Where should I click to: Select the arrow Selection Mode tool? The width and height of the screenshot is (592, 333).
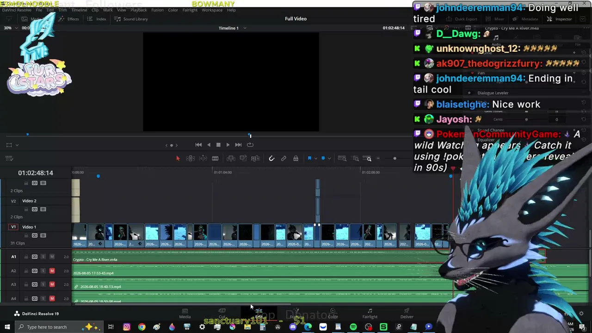[178, 159]
